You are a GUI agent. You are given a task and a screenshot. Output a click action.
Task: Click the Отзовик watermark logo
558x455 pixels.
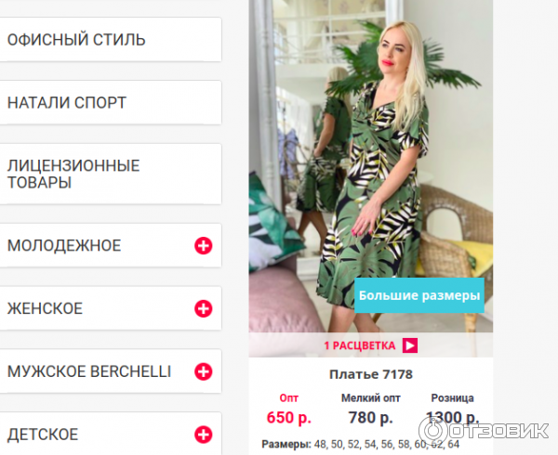pos(484,430)
